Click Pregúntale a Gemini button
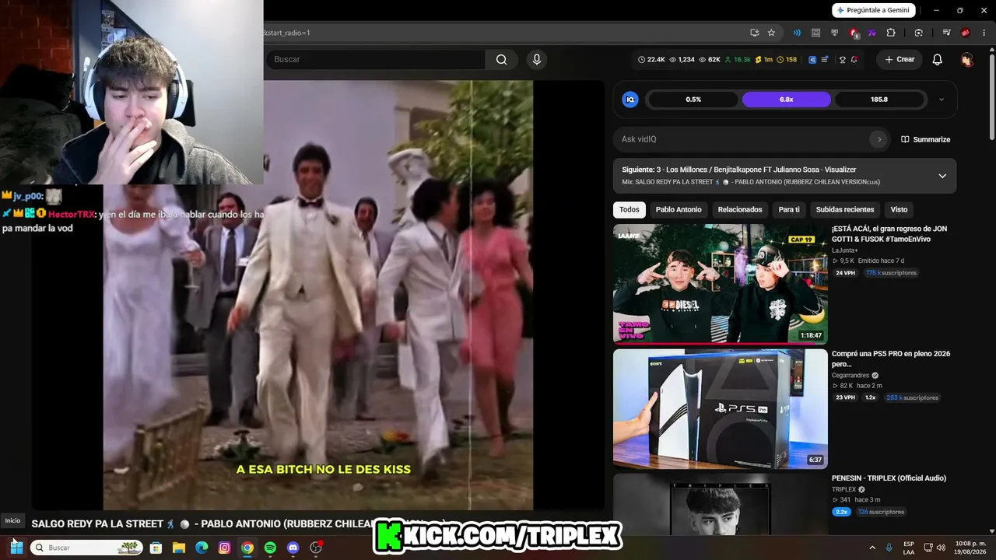 [x=874, y=10]
